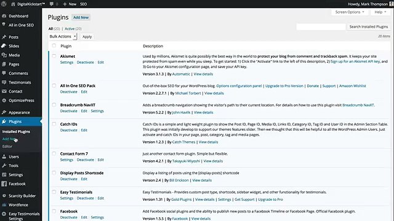
Task: Click the Posts pin icon
Action: [4, 37]
